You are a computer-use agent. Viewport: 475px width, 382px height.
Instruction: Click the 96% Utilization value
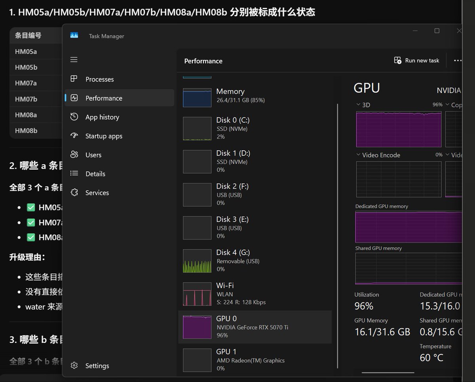(x=364, y=306)
